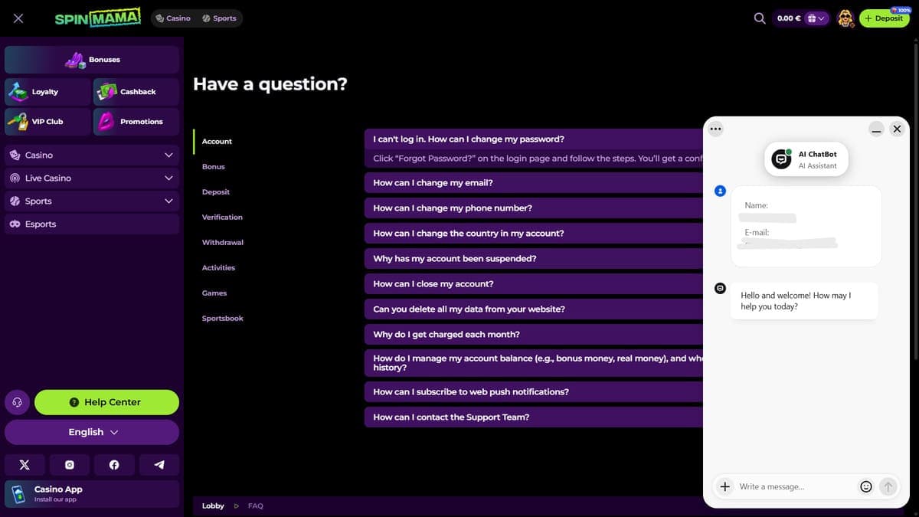
Task: Collapse 'I can't log in' question
Action: [534, 139]
